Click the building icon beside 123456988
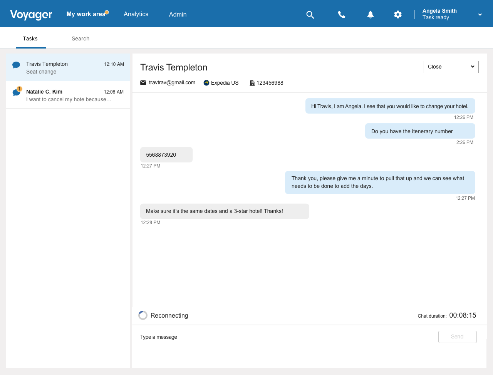The image size is (493, 375). pos(252,83)
